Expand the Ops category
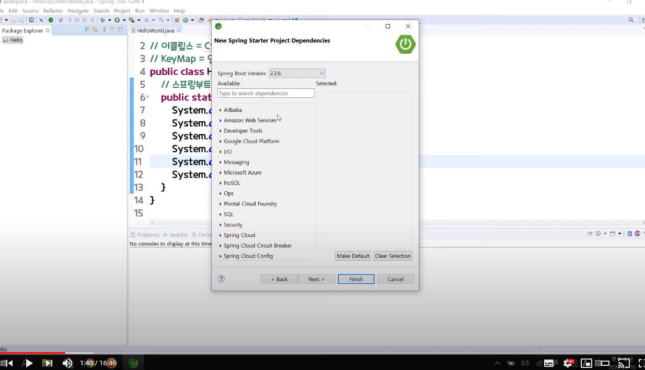Screen dimensions: 645x370 (x=221, y=194)
